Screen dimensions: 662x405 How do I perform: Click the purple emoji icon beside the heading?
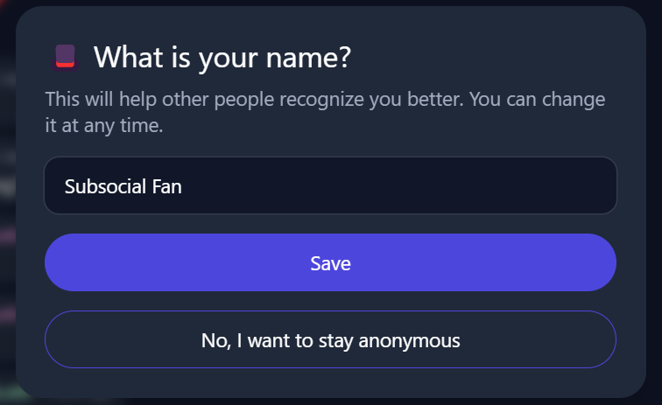(x=65, y=57)
